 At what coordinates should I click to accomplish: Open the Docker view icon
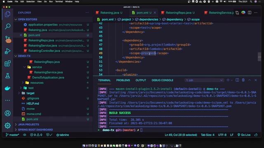point(7,88)
